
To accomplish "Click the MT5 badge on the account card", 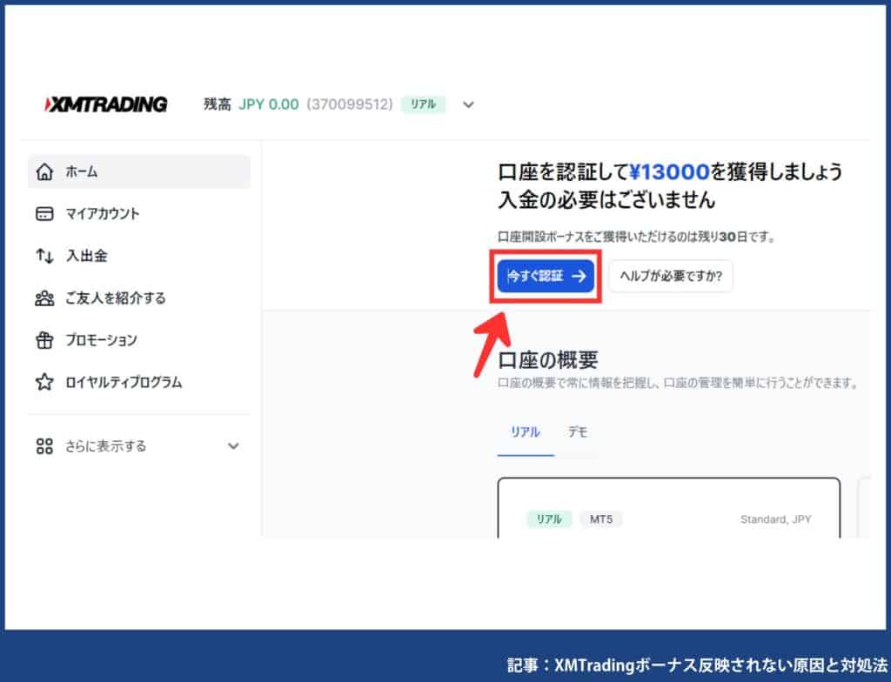I will coord(601,518).
